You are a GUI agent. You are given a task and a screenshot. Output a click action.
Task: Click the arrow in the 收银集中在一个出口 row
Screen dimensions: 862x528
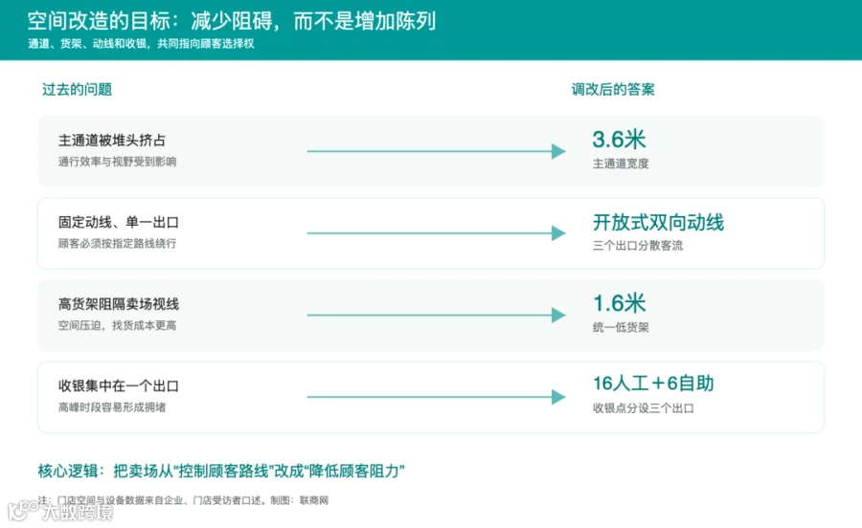coord(436,397)
